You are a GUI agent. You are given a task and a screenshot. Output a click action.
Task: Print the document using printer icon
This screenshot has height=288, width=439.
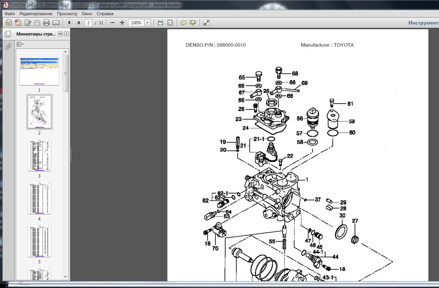tap(47, 23)
